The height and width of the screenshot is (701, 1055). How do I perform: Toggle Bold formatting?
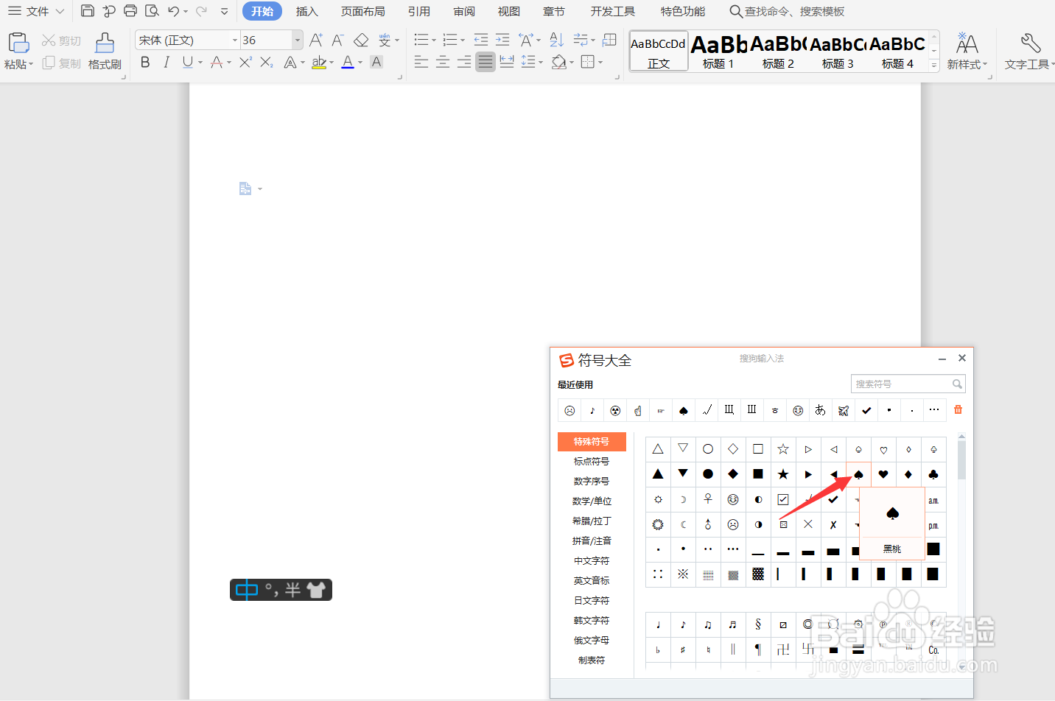145,62
